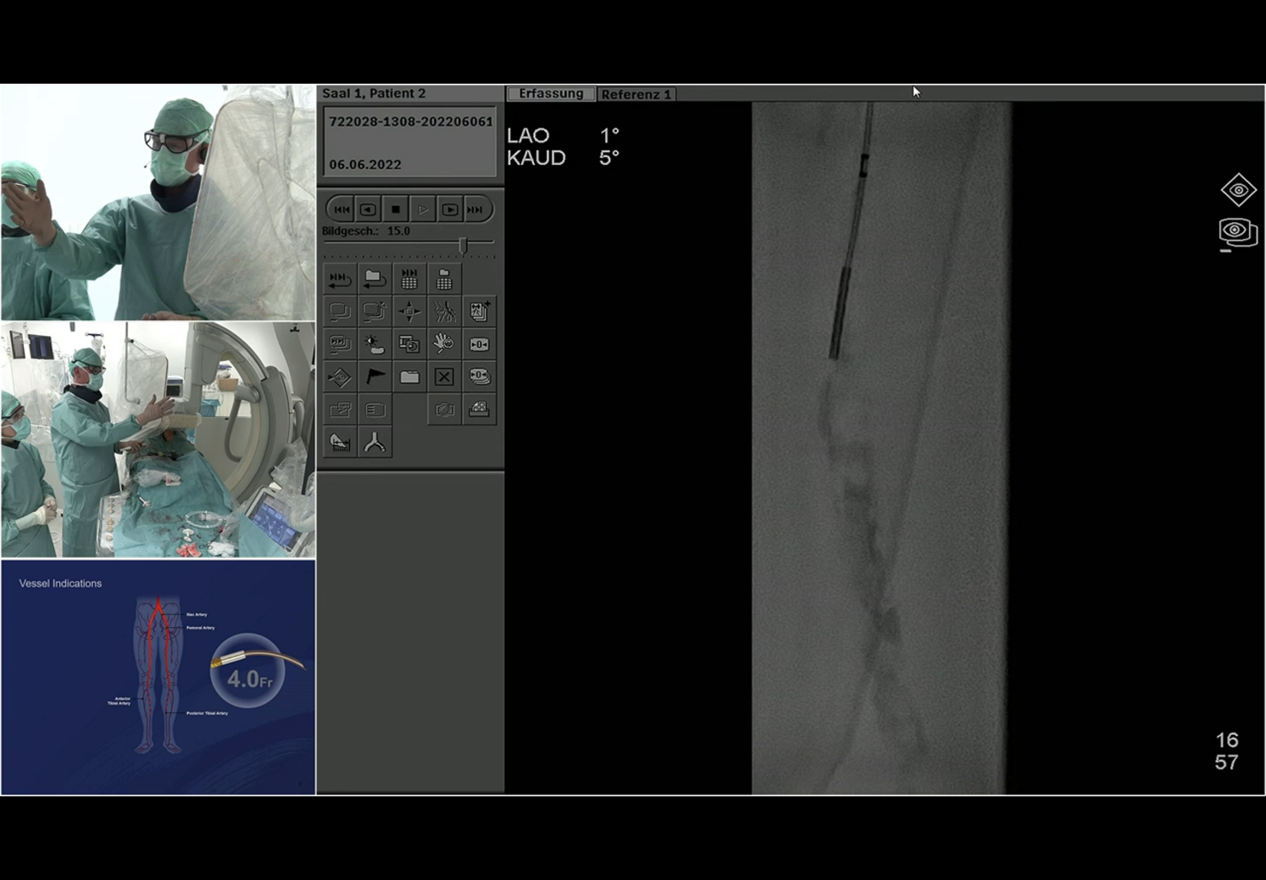Click the black flag marker icon
1266x880 pixels.
pos(375,377)
